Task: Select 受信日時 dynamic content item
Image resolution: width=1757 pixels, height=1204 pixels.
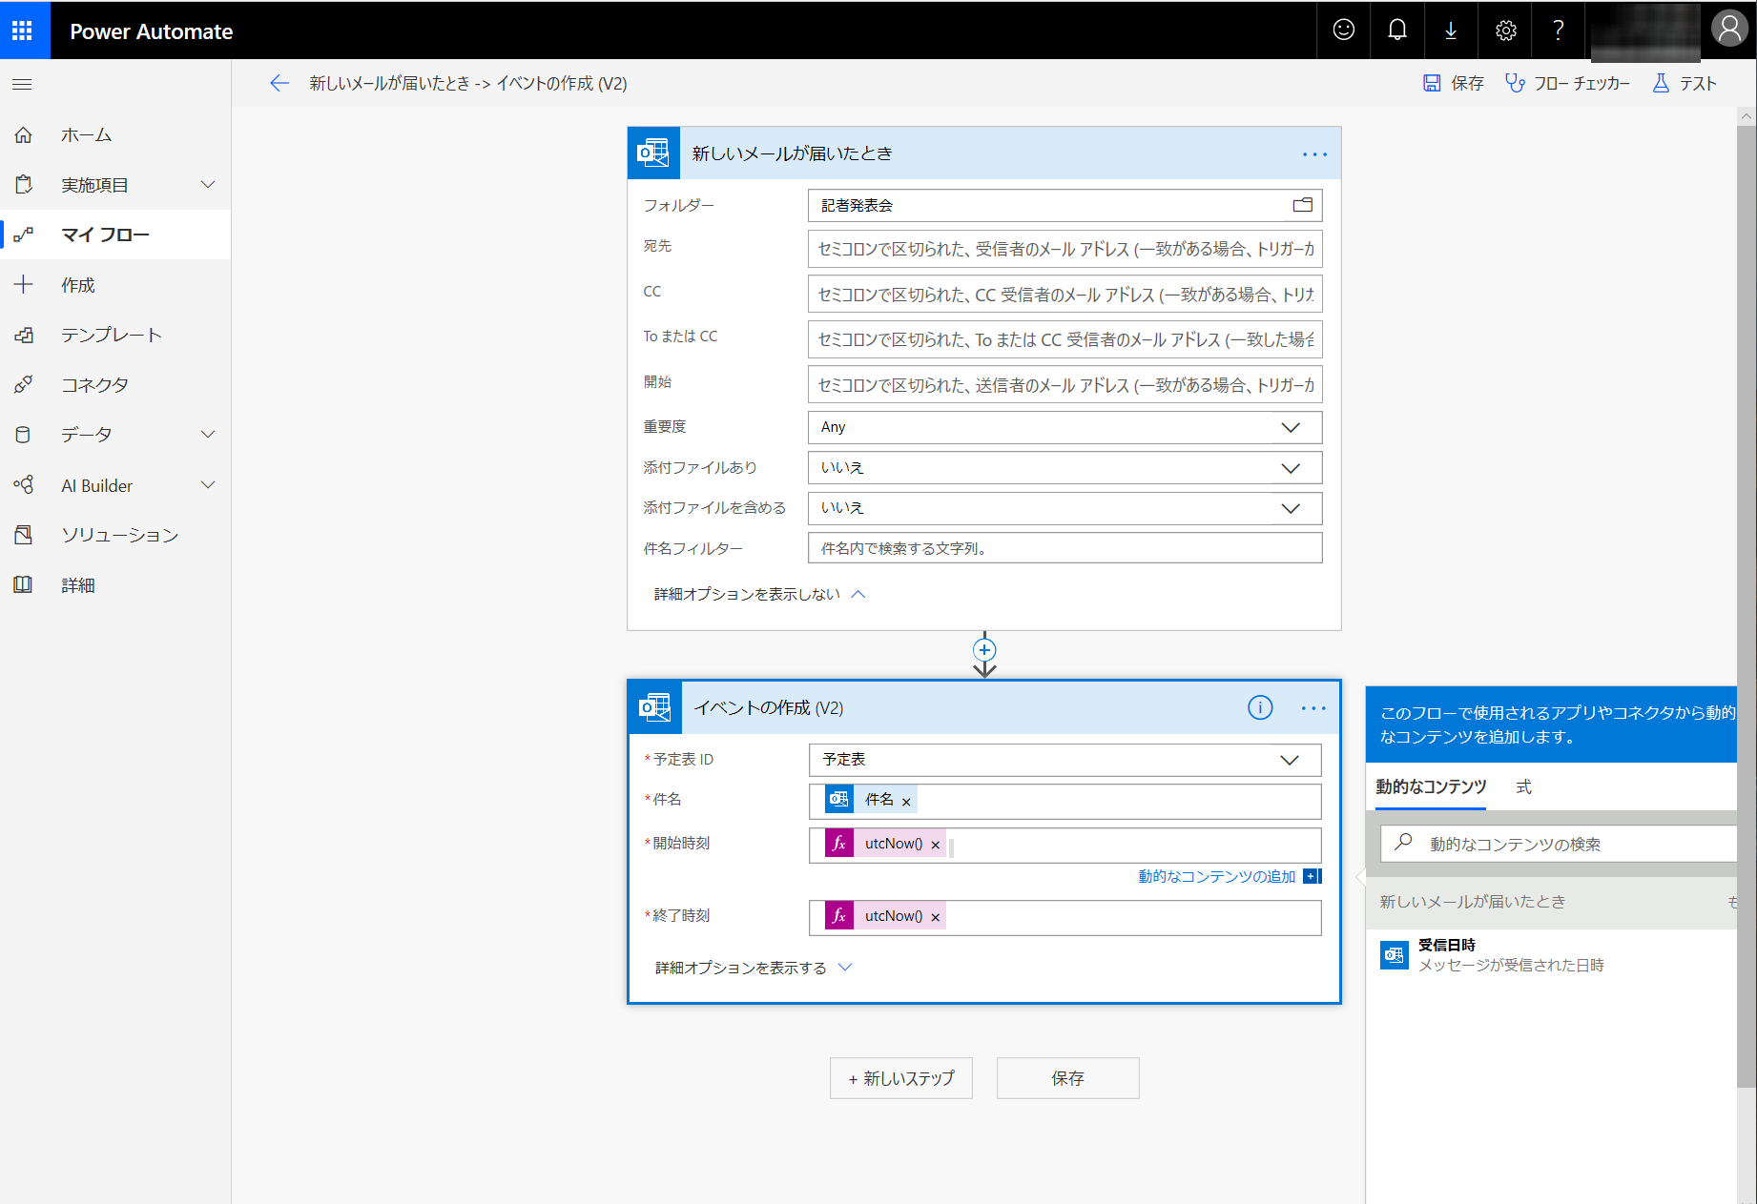Action: (1552, 954)
